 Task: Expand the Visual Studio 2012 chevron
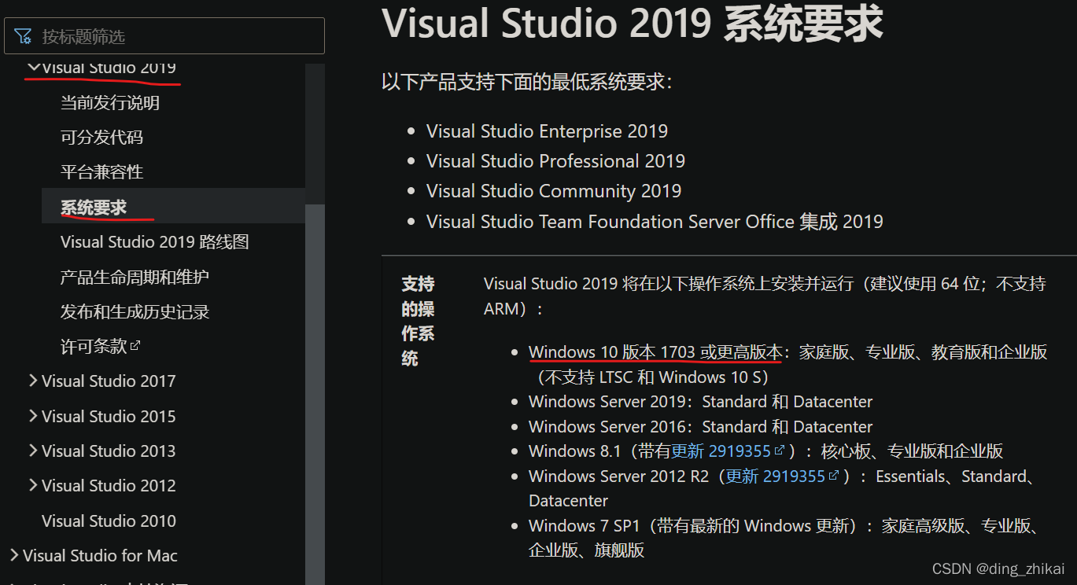coord(33,485)
